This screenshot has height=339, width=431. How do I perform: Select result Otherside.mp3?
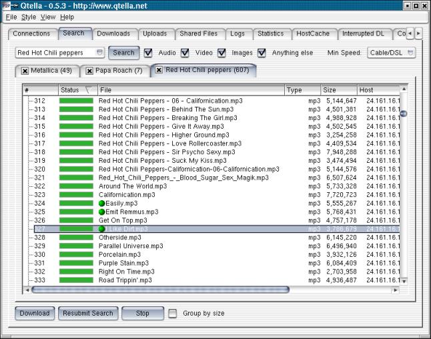point(120,238)
